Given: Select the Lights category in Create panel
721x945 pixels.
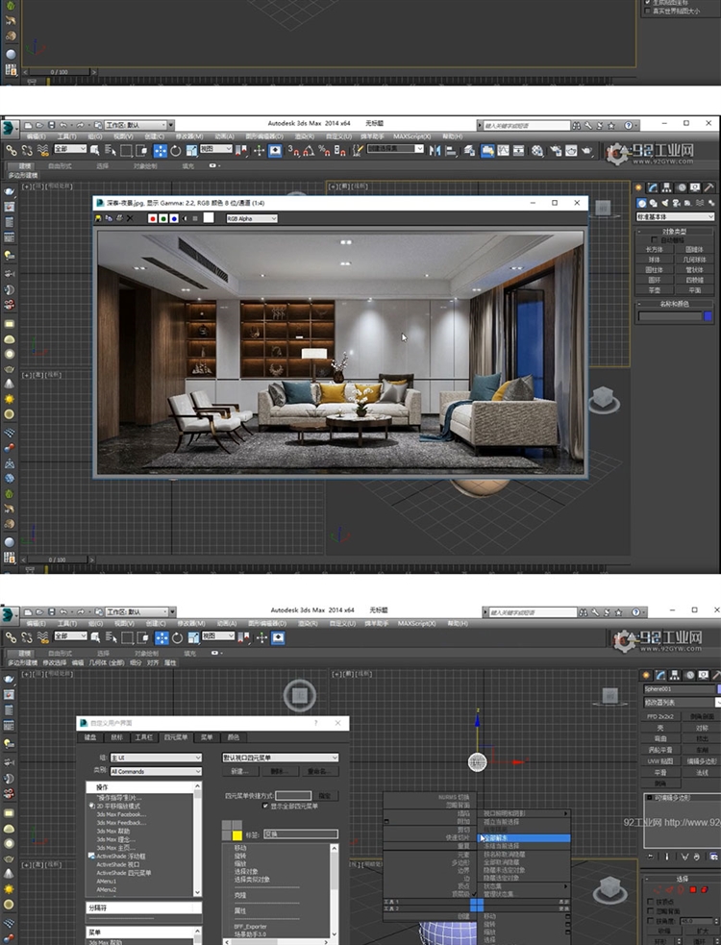Looking at the screenshot, I should click(665, 203).
